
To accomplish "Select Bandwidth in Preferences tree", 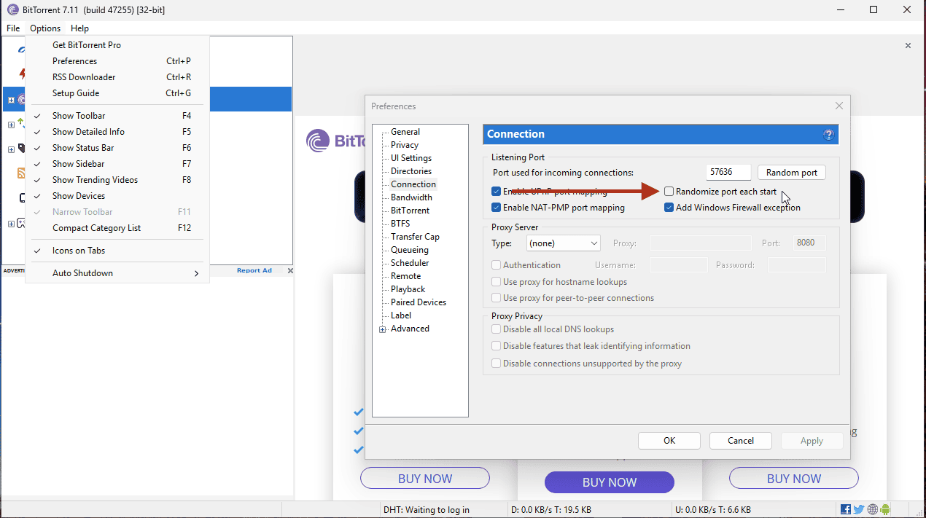I will pyautogui.click(x=411, y=197).
